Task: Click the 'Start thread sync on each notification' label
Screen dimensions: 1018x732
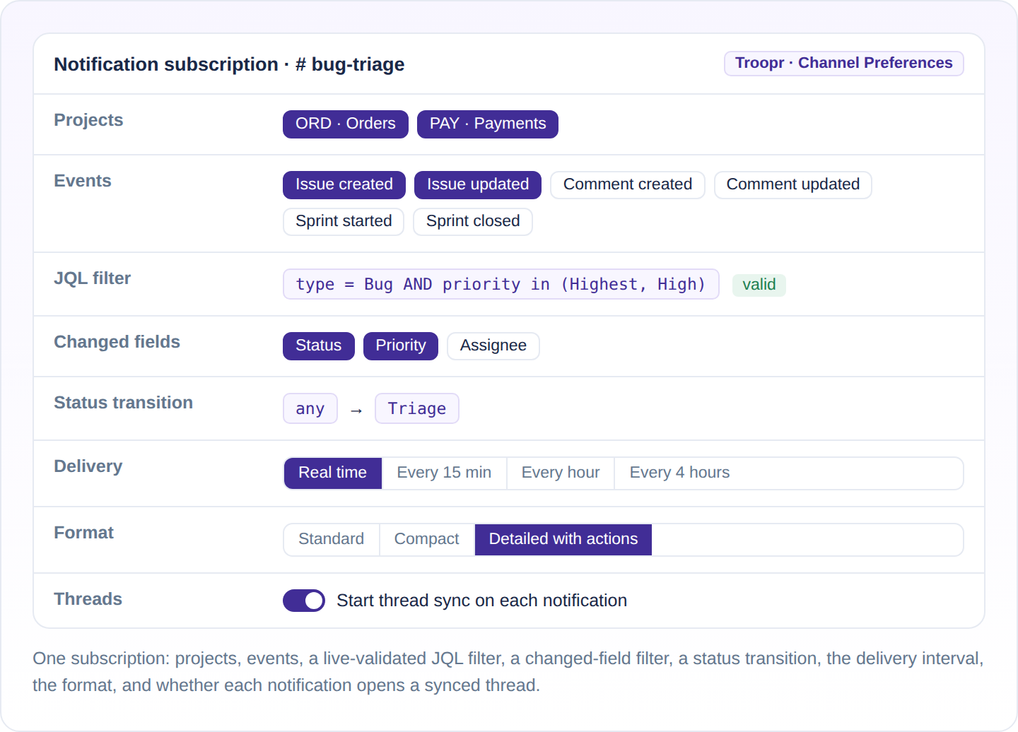Action: [481, 601]
